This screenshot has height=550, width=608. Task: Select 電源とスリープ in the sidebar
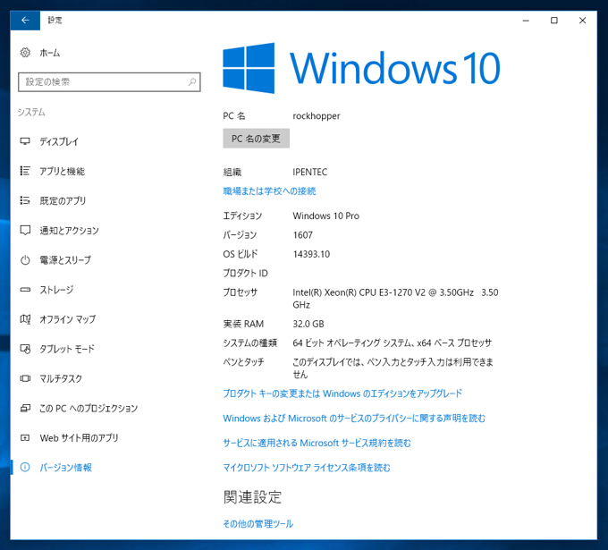[x=65, y=260]
